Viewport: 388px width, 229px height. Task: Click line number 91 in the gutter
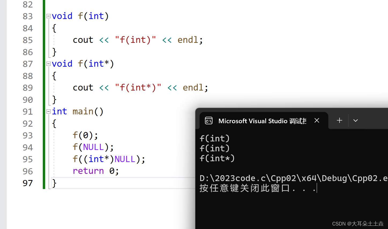[28, 112]
